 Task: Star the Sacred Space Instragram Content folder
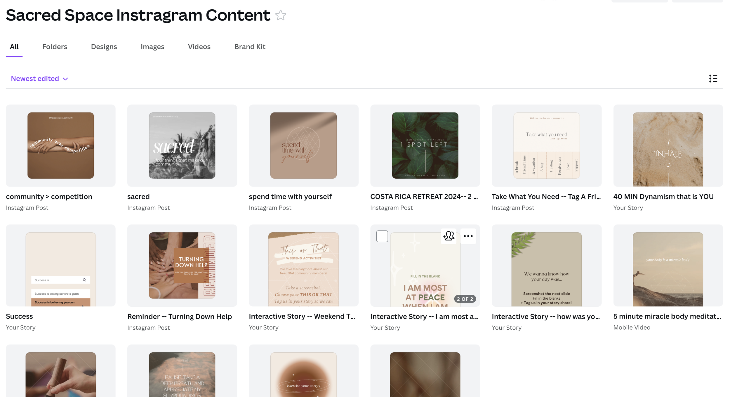pyautogui.click(x=281, y=15)
